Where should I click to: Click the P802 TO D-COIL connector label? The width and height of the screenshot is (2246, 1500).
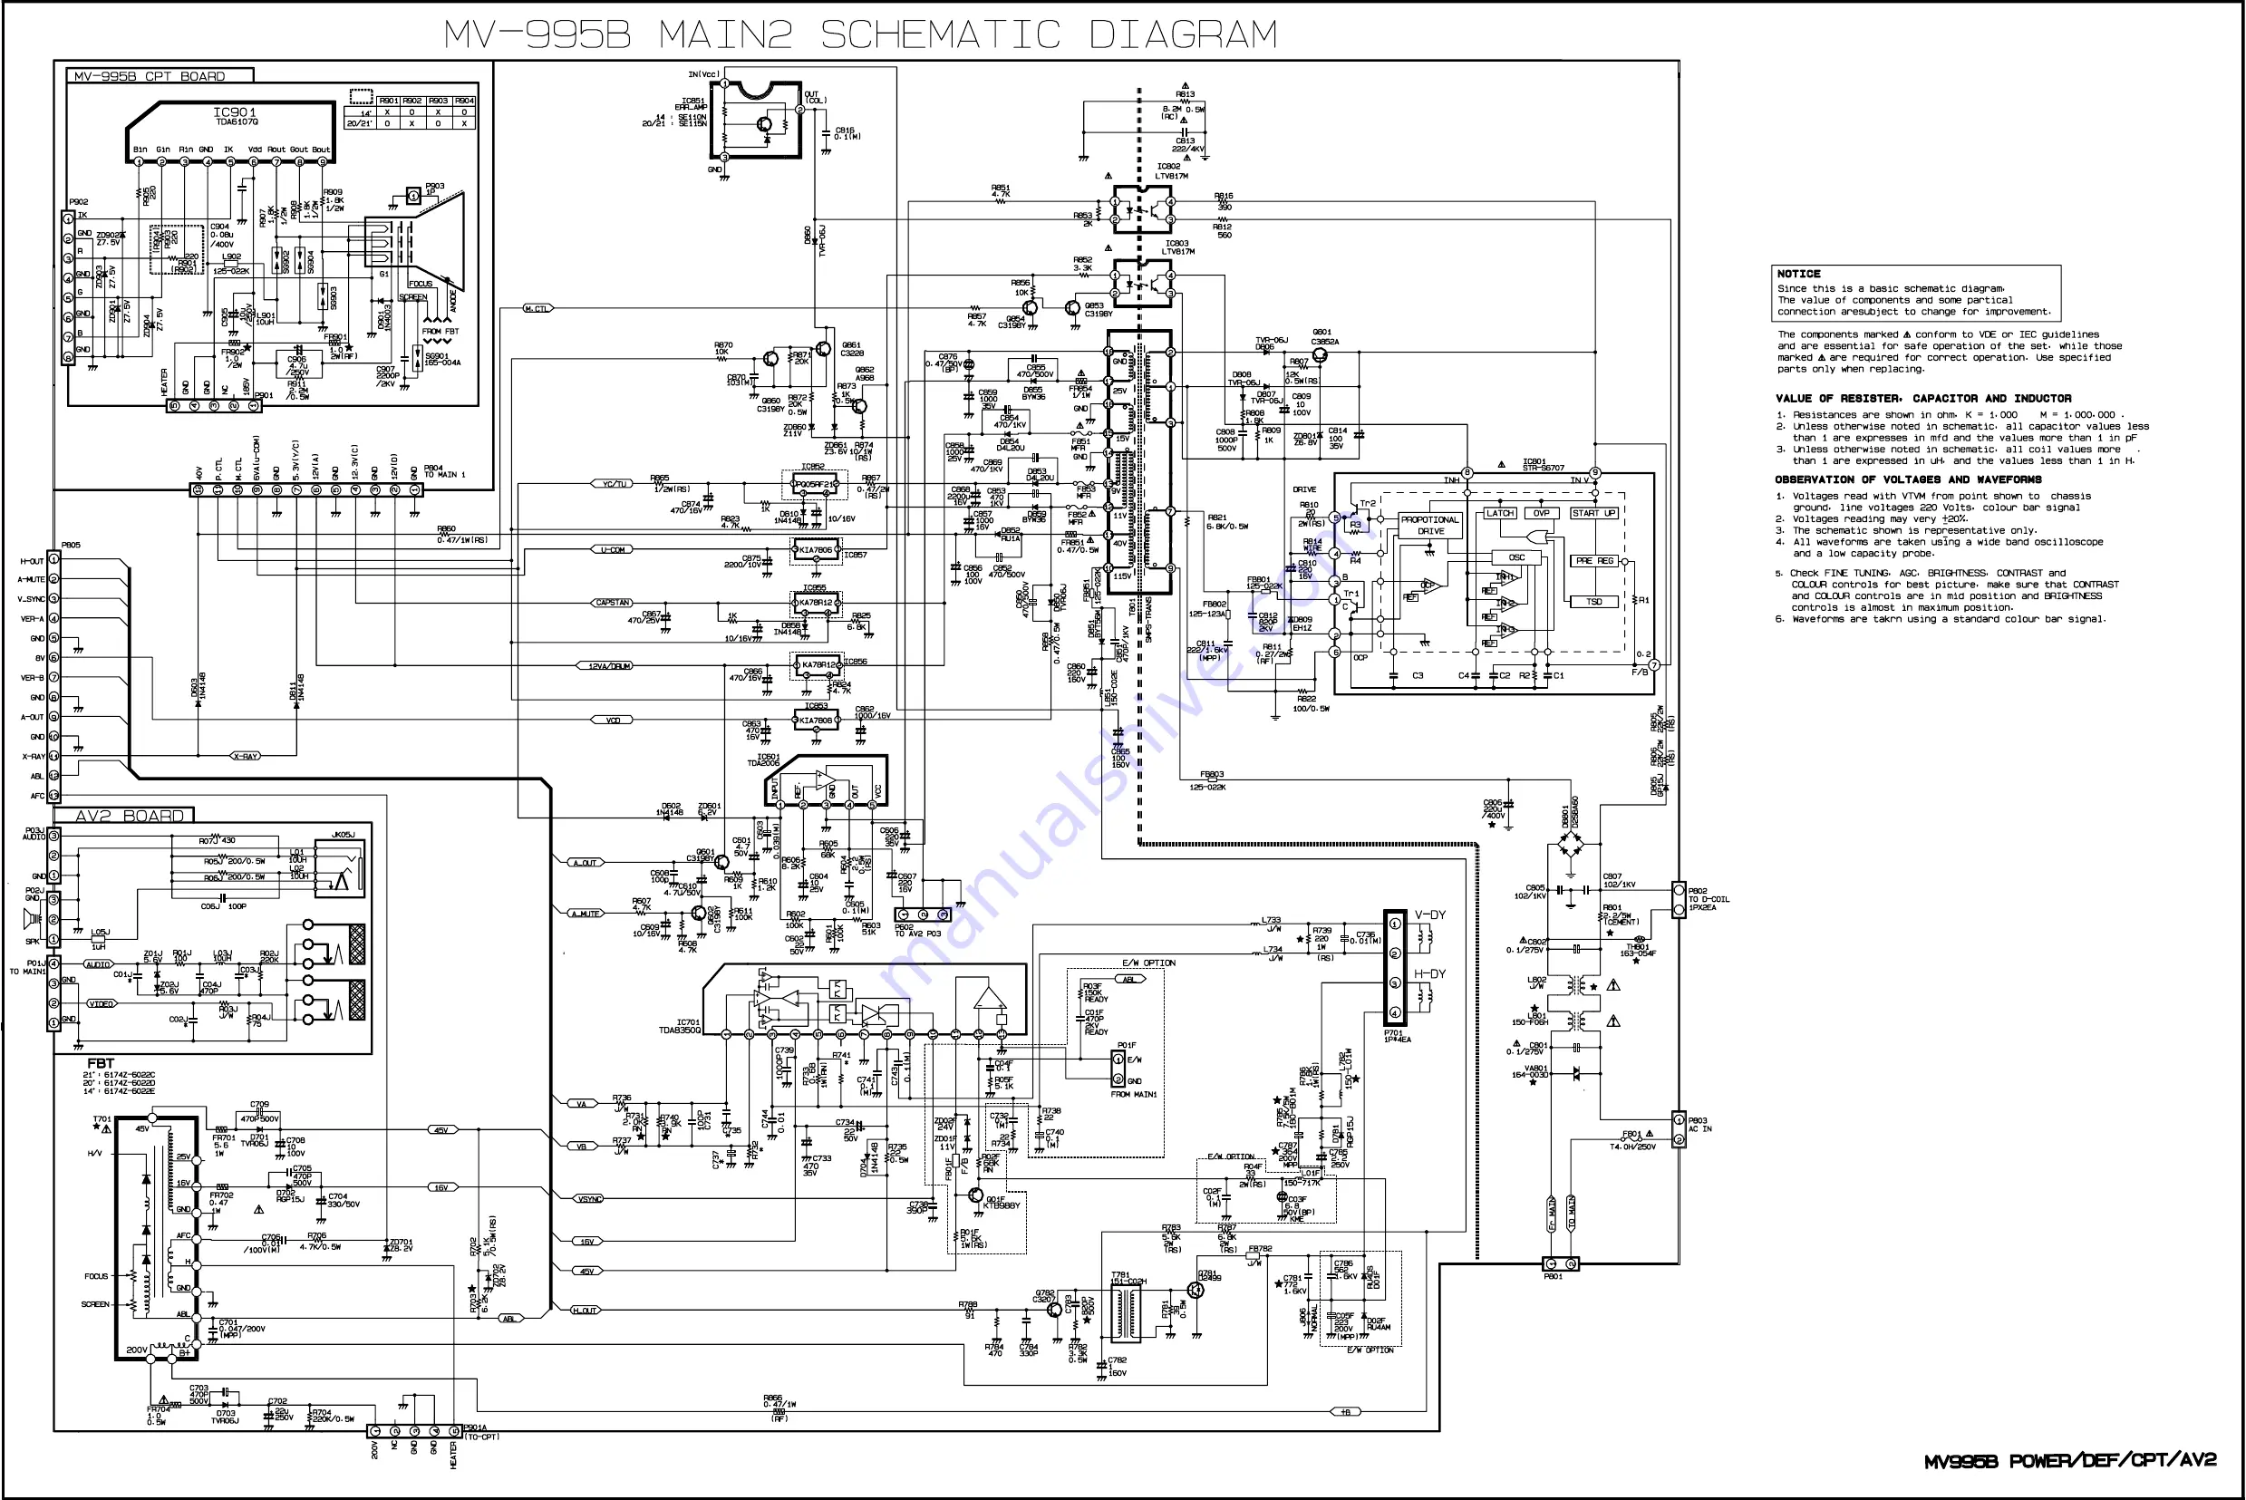(x=1709, y=899)
